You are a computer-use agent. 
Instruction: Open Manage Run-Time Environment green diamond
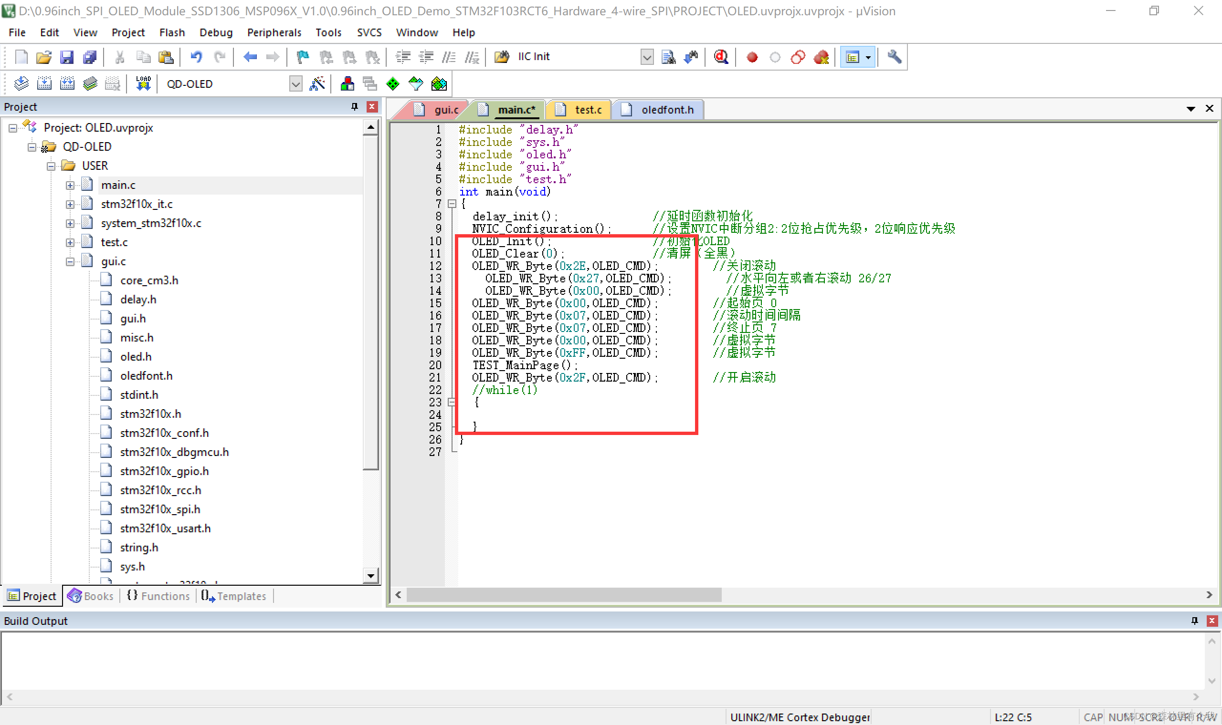(x=393, y=84)
